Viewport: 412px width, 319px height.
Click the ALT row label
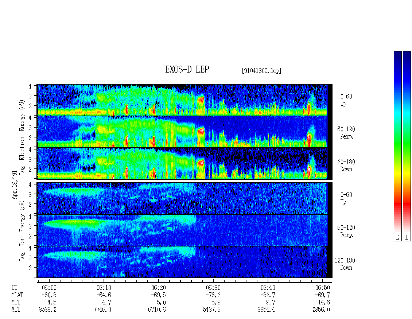(16, 310)
